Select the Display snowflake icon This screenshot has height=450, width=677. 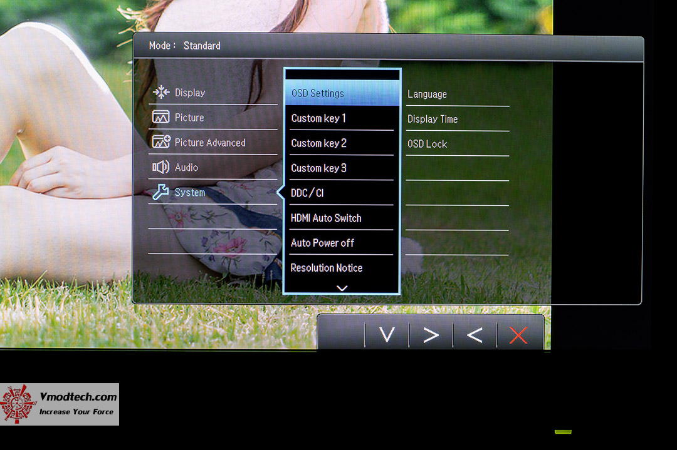[x=161, y=92]
